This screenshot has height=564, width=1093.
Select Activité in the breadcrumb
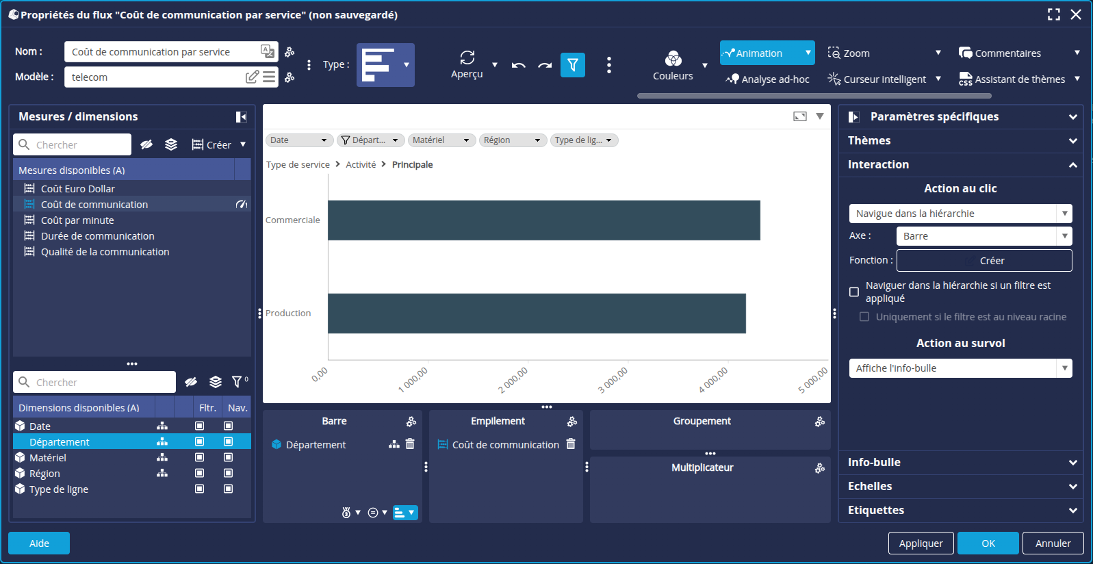pyautogui.click(x=361, y=165)
